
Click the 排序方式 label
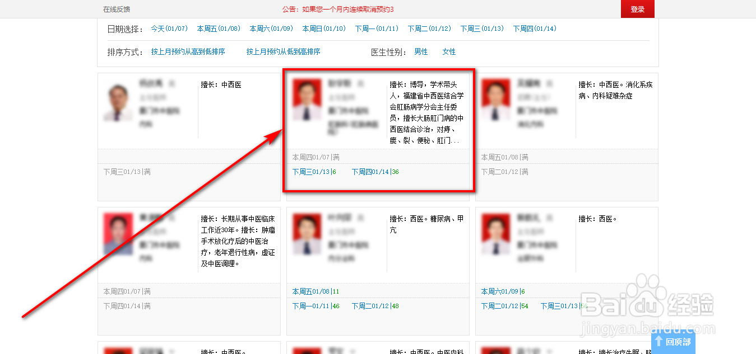tap(126, 52)
